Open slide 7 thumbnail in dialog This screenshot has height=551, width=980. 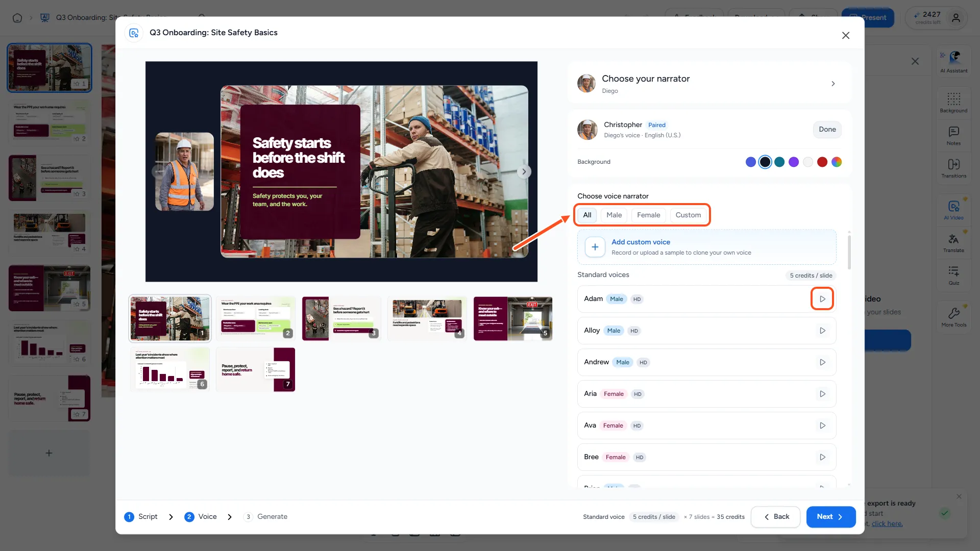[255, 370]
